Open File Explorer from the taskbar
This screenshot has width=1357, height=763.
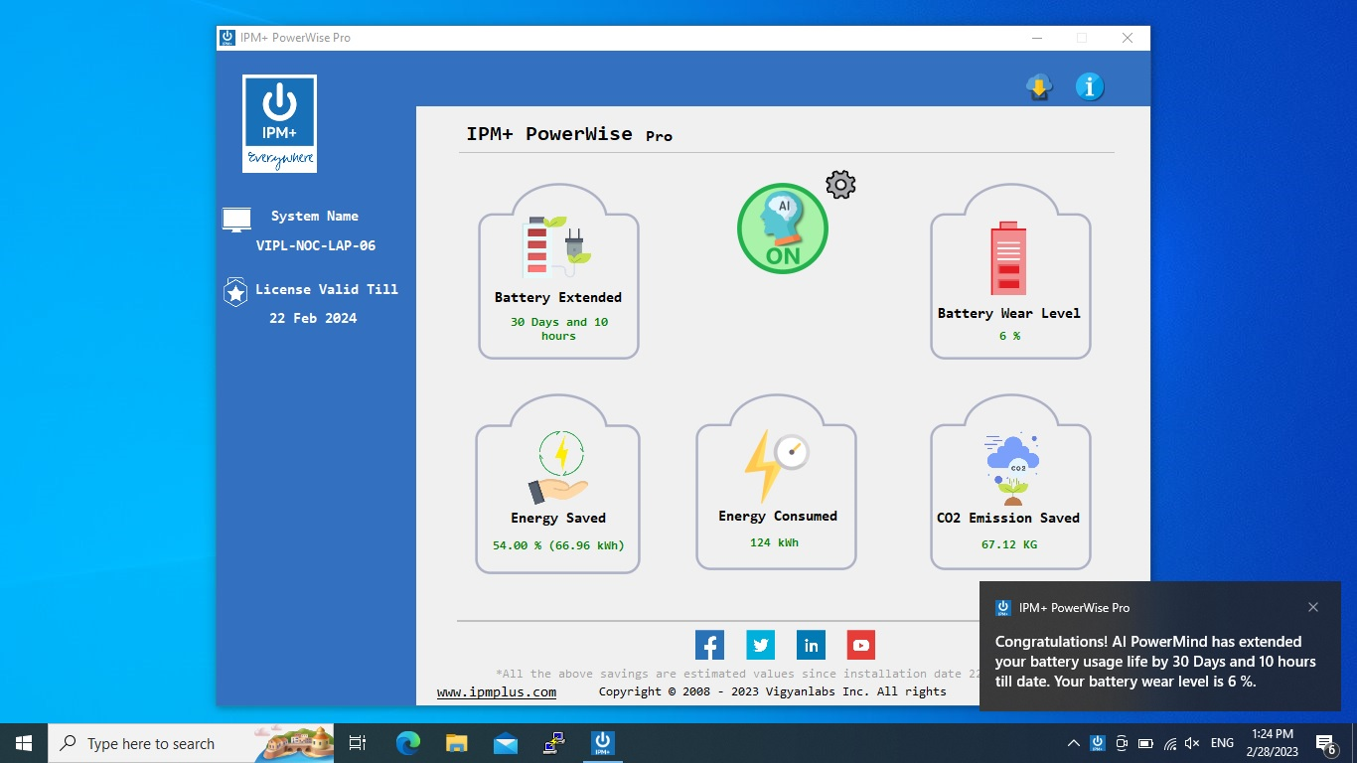click(x=456, y=743)
